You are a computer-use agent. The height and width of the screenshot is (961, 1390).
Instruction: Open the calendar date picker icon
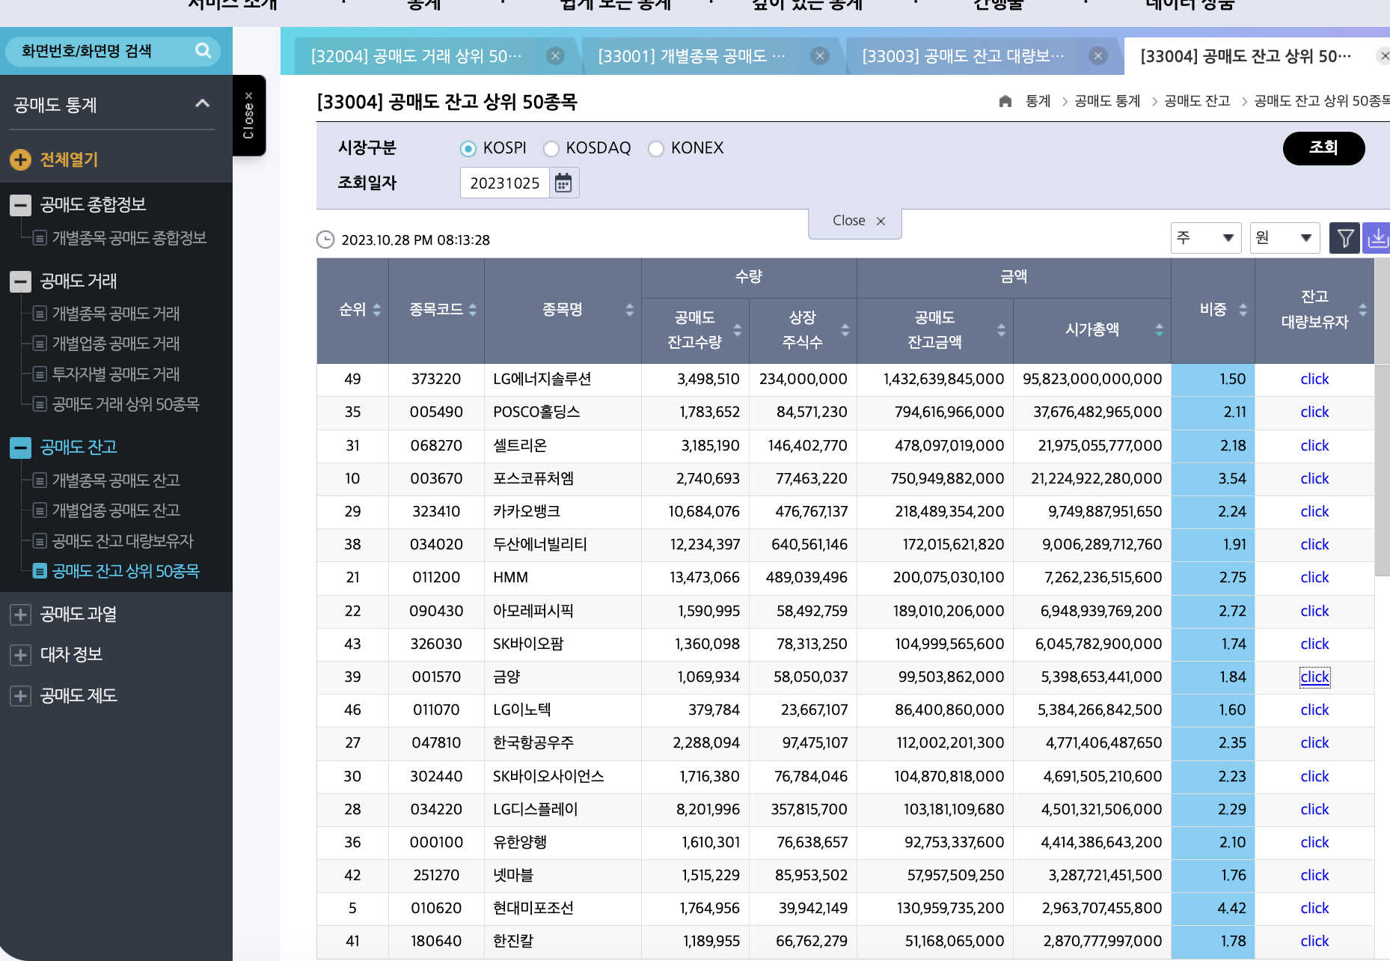(563, 183)
